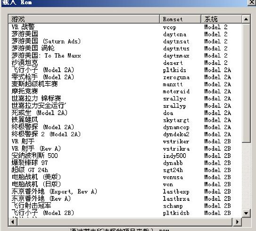Viewport: 256px width, 231px height.
Task: Click the vertical scrollbar thumb
Action: 246,83
